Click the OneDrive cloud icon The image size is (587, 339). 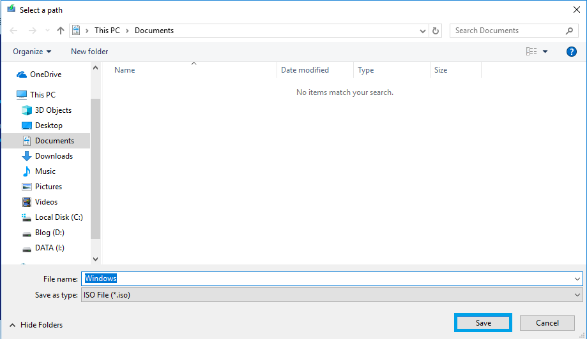click(x=22, y=75)
